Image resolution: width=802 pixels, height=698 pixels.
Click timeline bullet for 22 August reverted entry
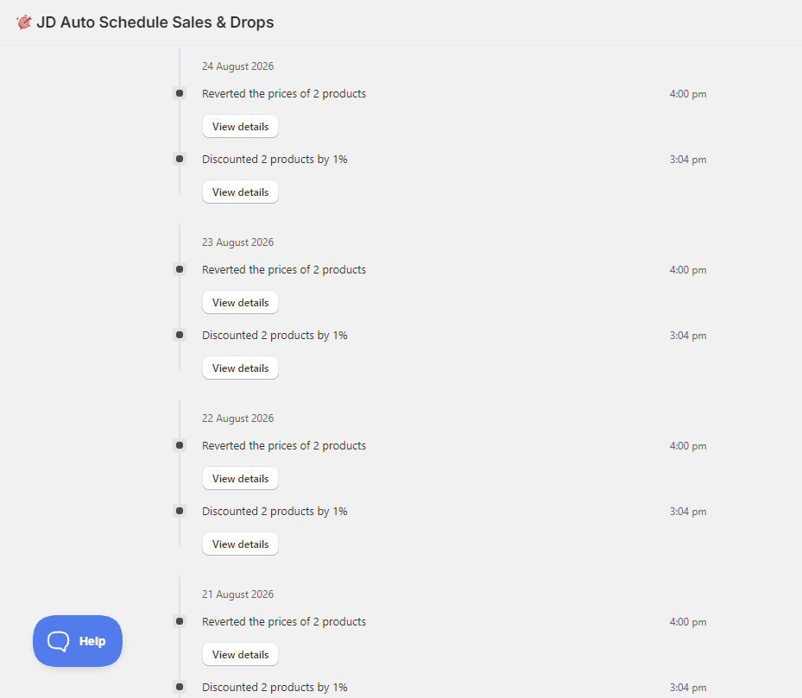[x=180, y=445]
